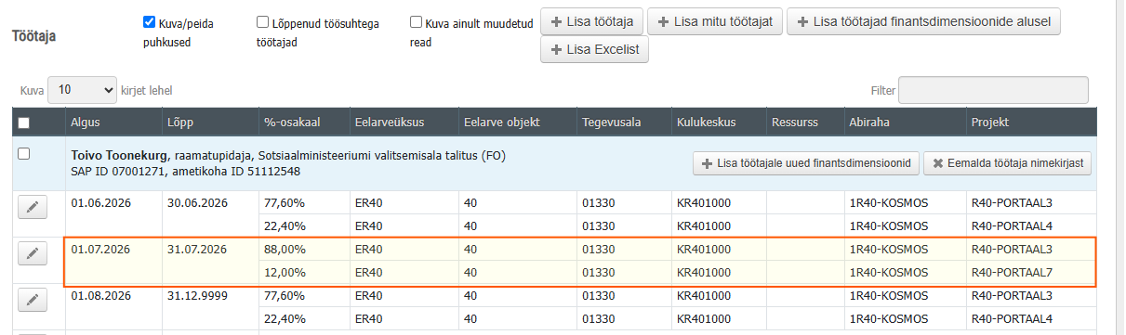Click Lisa töötajad finantsdimensioonide alusel button
Viewport: 1126px width, 335px height.
click(x=923, y=21)
